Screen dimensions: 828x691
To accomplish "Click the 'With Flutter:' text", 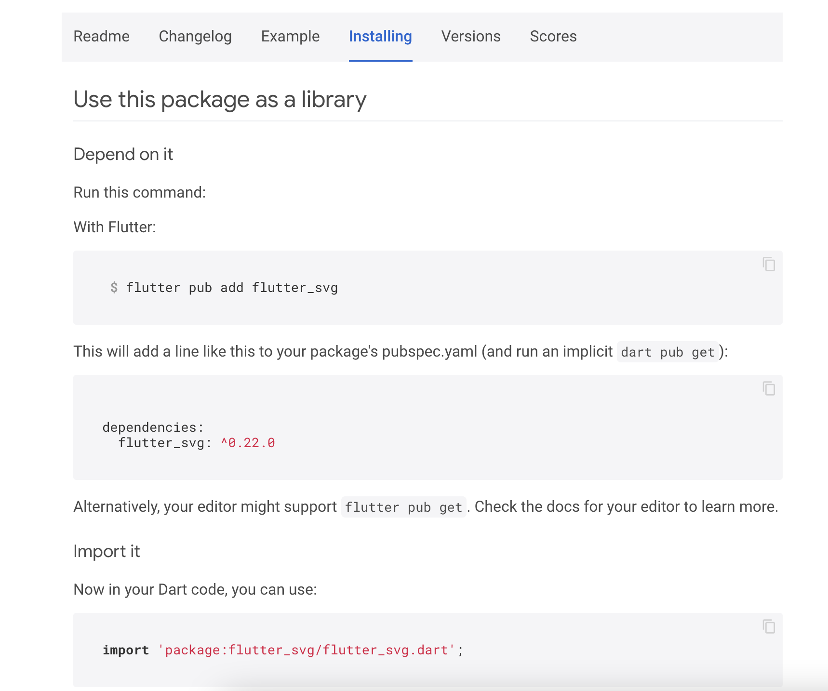I will 115,227.
